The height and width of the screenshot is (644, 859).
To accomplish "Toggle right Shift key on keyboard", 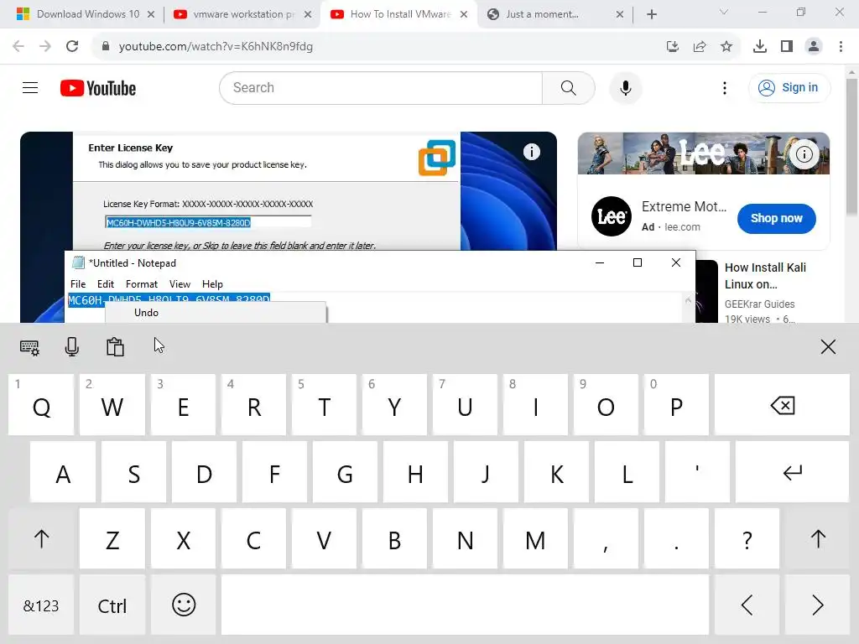I will [817, 539].
